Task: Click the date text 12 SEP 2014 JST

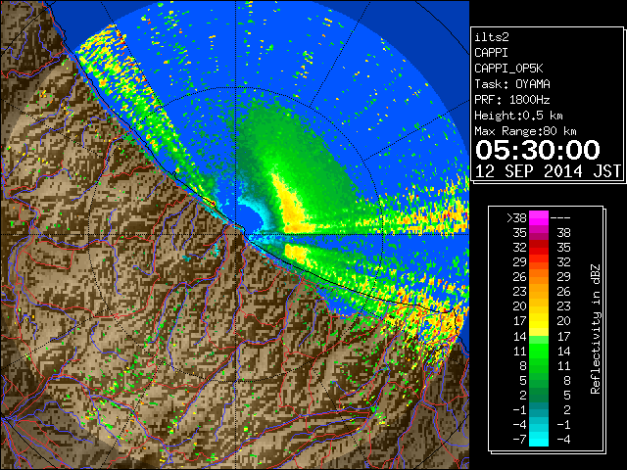Action: [548, 171]
